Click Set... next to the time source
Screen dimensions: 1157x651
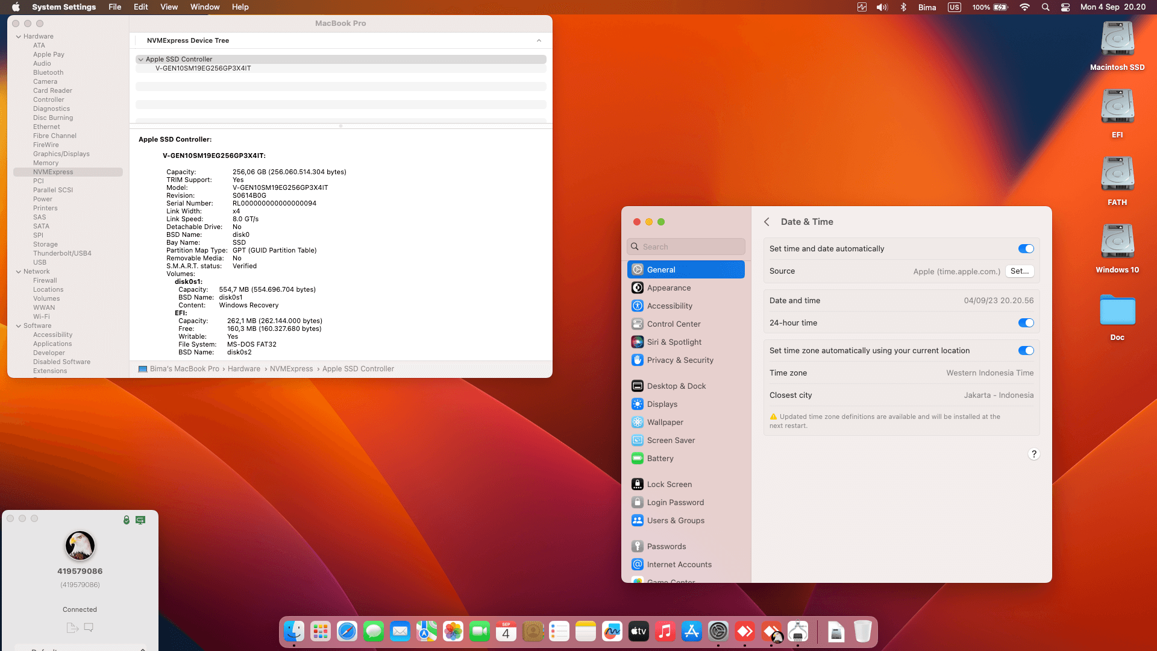(1019, 271)
